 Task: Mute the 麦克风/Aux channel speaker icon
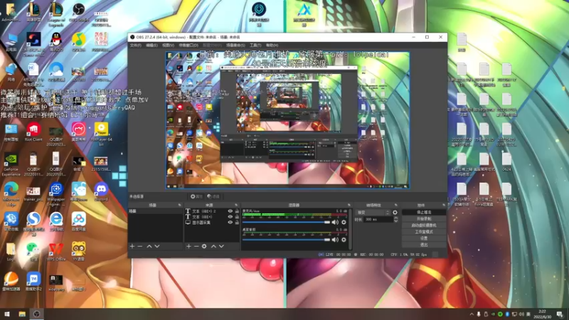335,222
